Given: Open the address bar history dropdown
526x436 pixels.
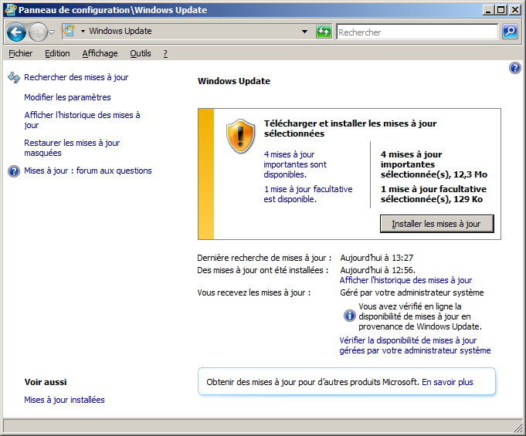Looking at the screenshot, I should tap(305, 32).
